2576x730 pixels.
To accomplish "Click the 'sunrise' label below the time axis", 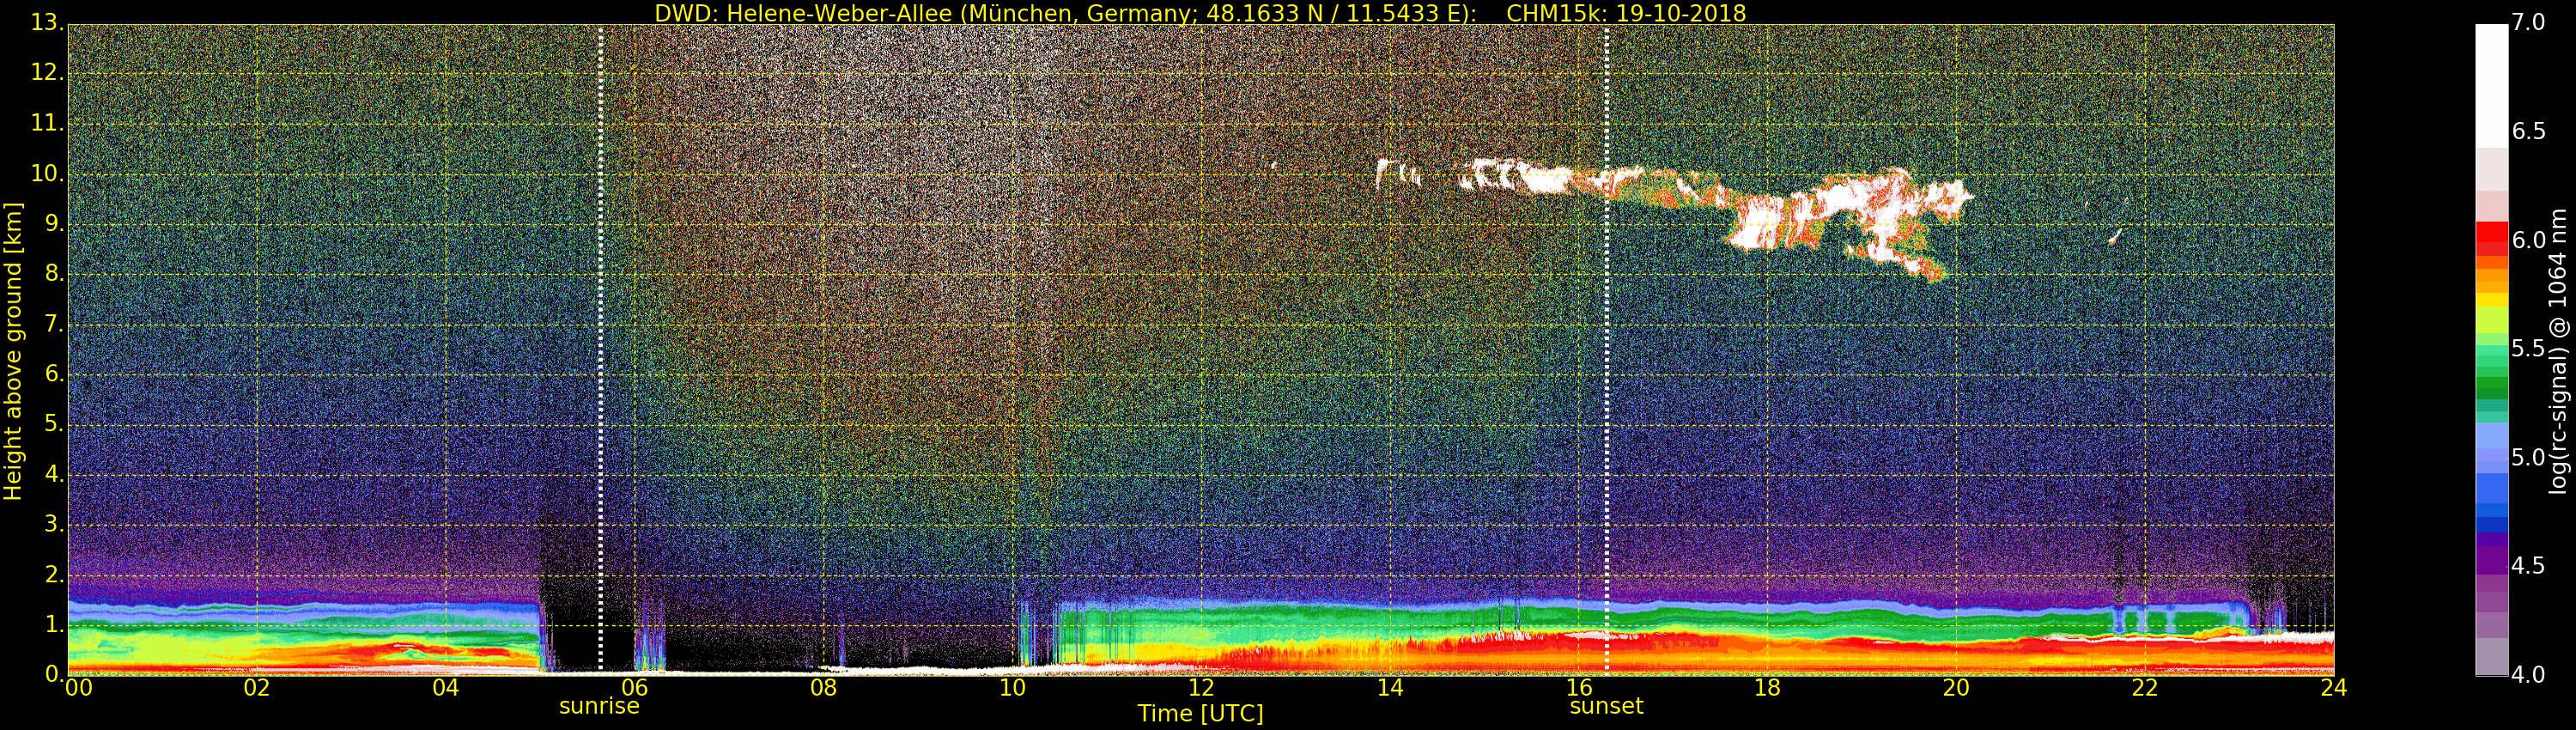I will (599, 706).
